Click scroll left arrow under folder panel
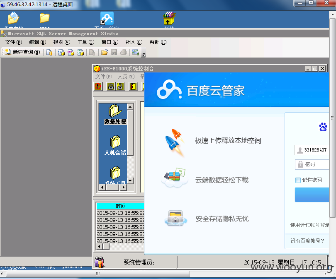The height and width of the screenshot is (279, 336). click(102, 187)
